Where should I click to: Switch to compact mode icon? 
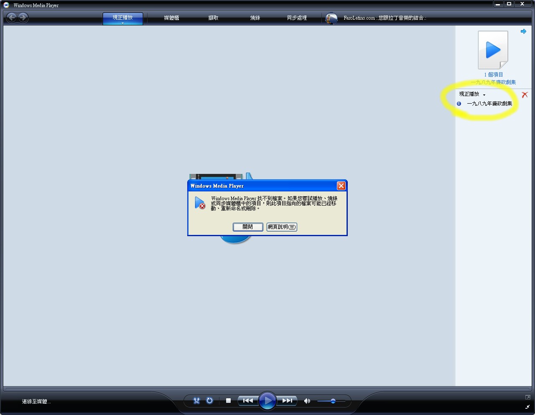click(x=528, y=407)
